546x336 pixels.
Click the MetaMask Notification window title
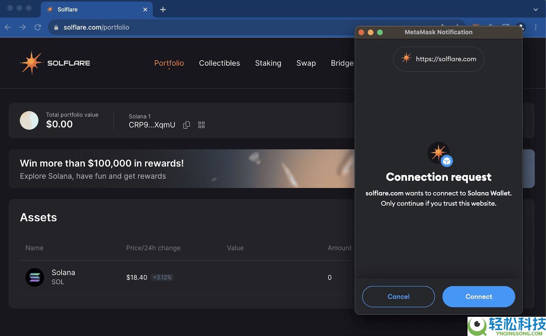[x=439, y=32]
